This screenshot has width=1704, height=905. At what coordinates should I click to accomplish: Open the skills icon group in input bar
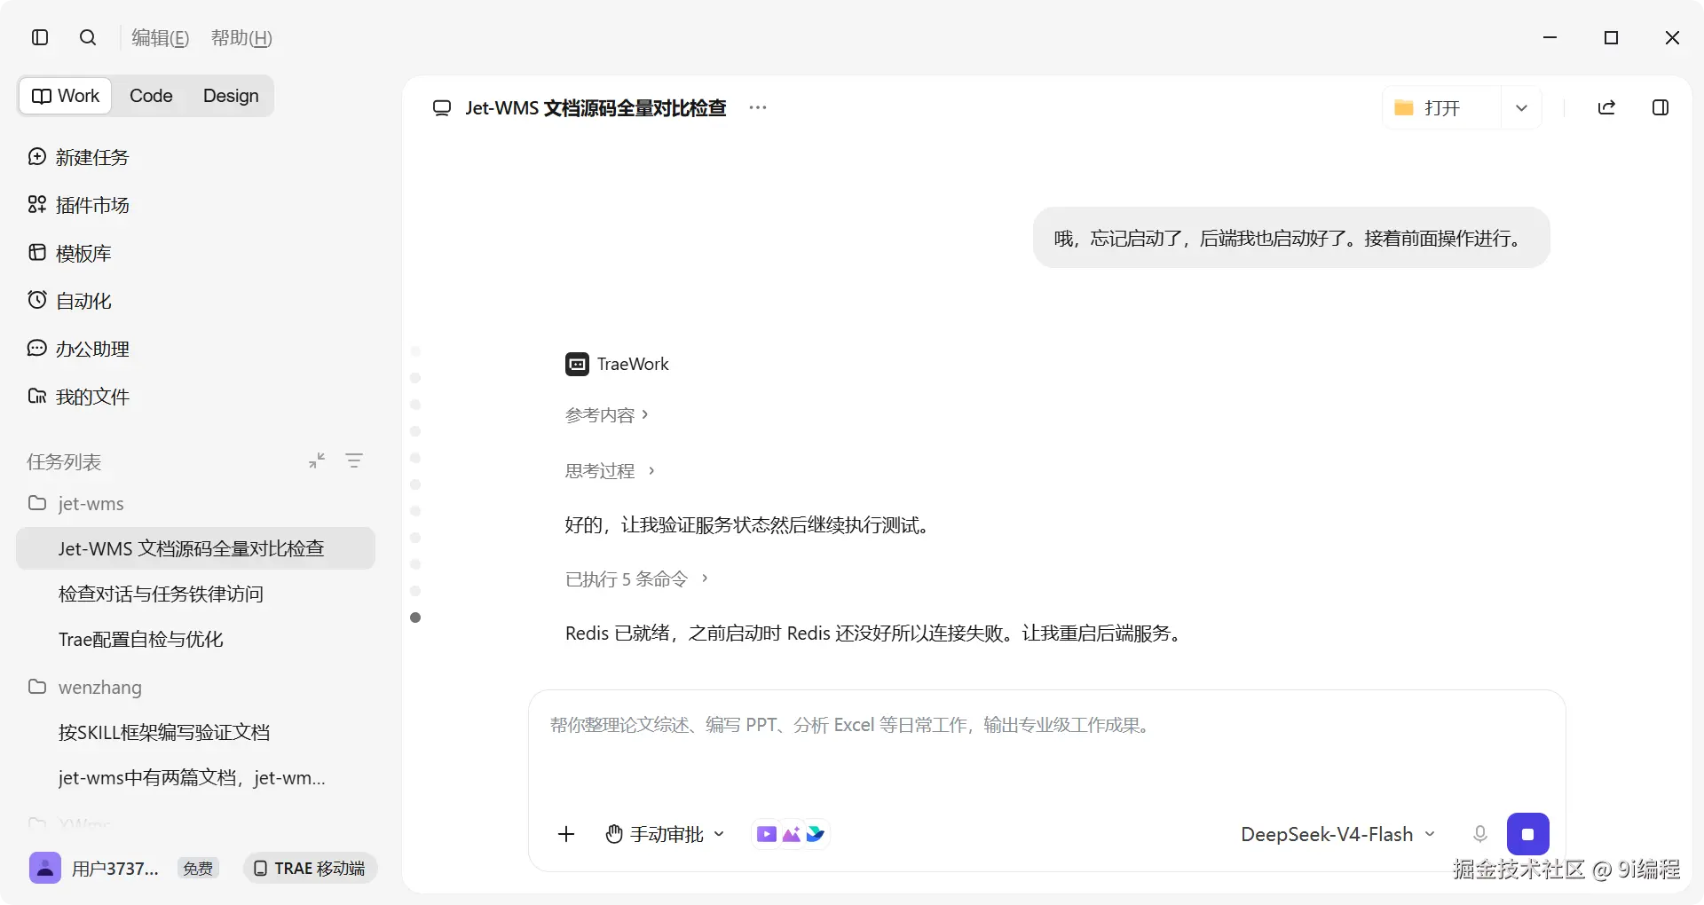791,834
